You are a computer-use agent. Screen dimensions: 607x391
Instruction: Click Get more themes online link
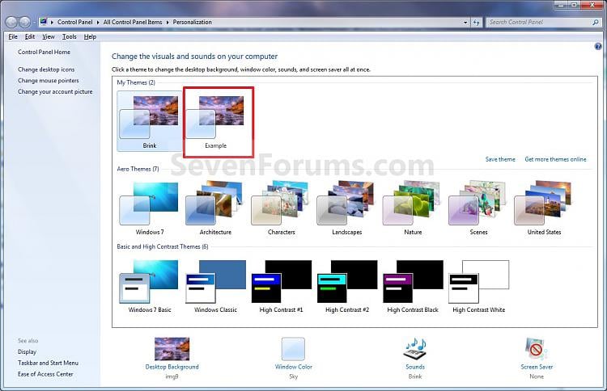(555, 159)
